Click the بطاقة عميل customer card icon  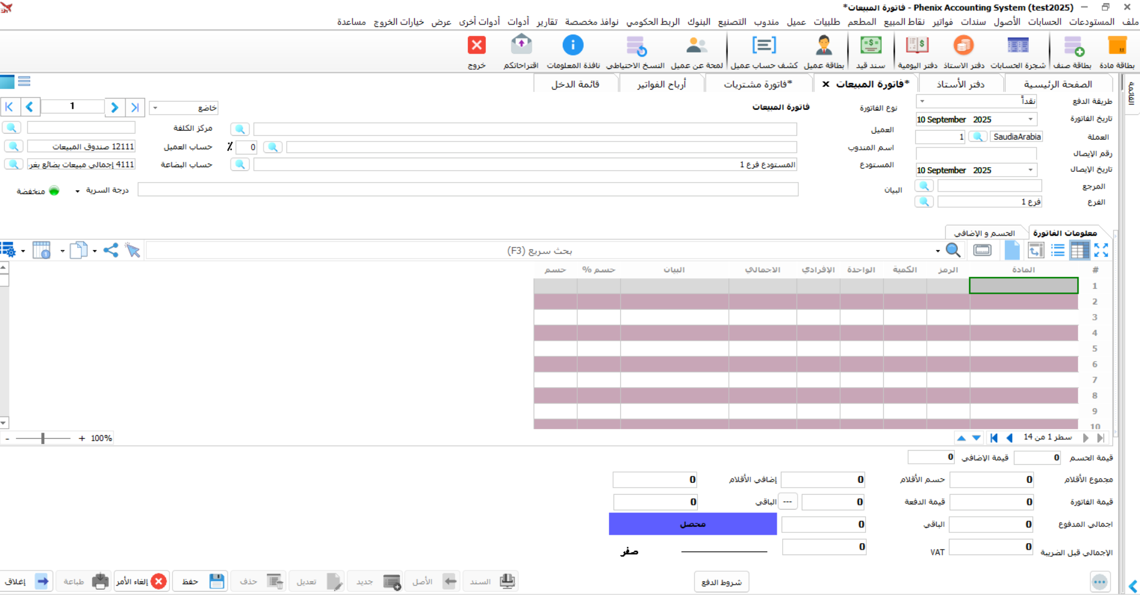point(823,47)
